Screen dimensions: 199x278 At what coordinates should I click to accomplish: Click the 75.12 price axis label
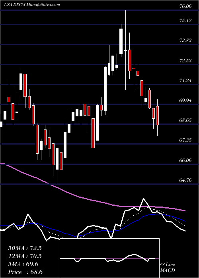185,20
